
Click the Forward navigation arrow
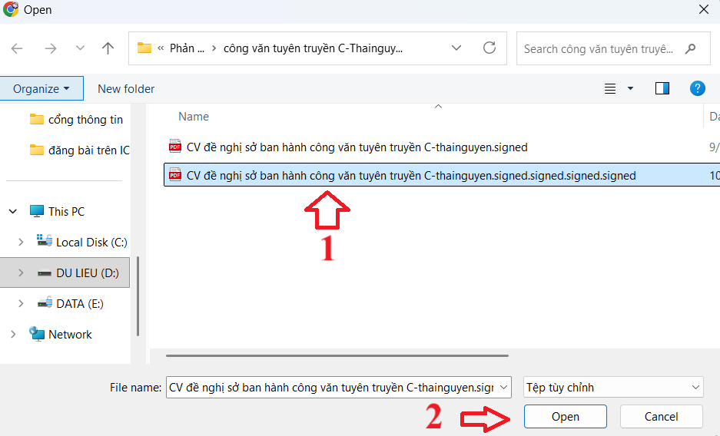(x=51, y=48)
